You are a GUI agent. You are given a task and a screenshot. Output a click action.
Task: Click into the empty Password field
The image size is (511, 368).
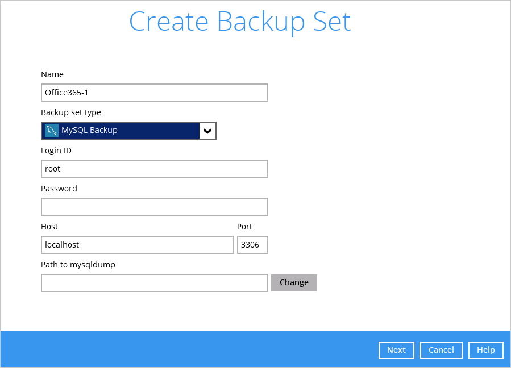coord(154,207)
